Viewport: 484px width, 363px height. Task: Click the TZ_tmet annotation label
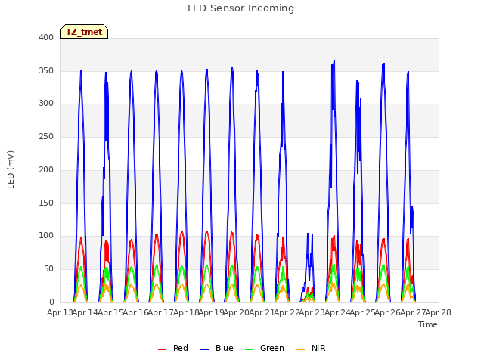(x=84, y=32)
